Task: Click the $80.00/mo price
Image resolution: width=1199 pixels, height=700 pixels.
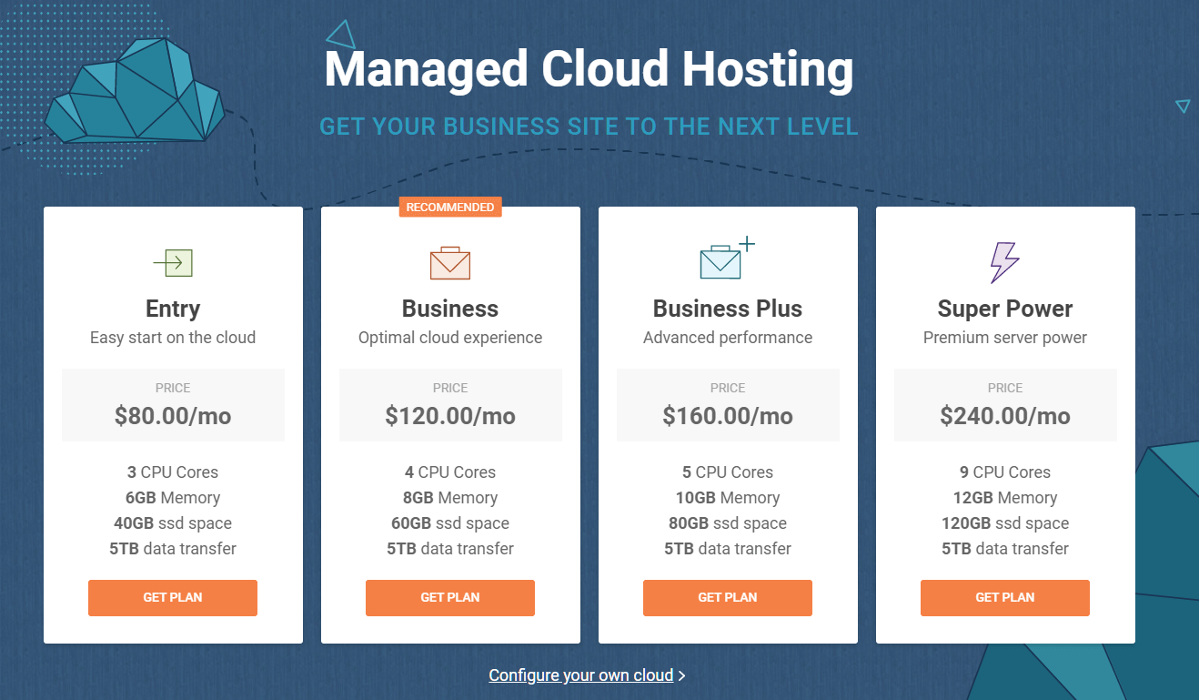Action: coord(173,416)
